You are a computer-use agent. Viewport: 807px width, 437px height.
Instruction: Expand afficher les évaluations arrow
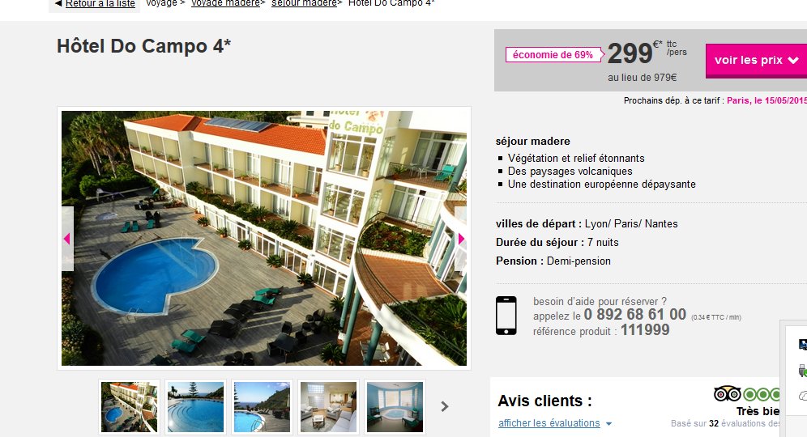[608, 424]
